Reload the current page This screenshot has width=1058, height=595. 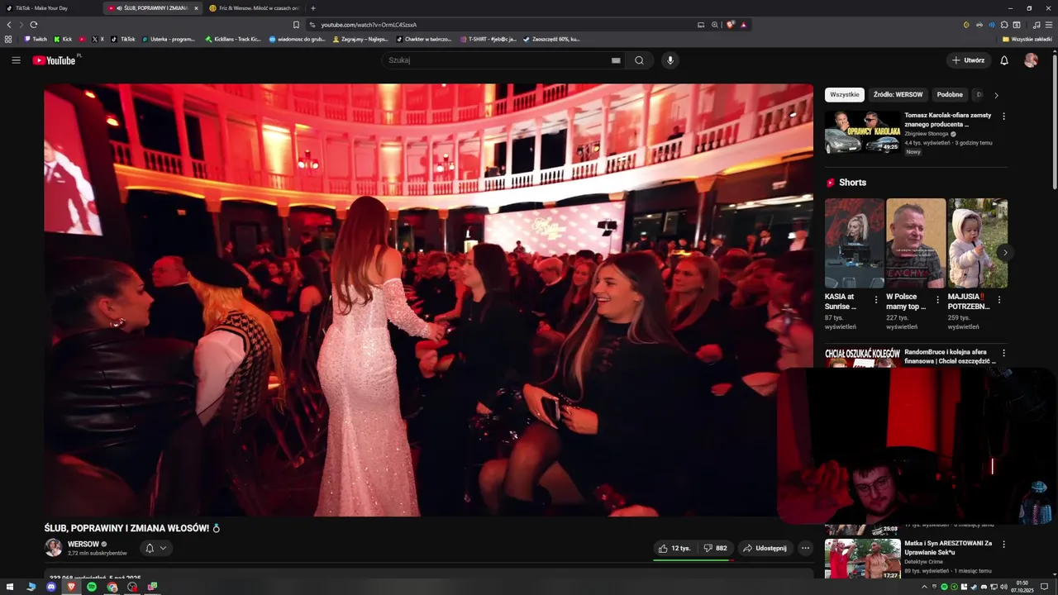(x=34, y=25)
